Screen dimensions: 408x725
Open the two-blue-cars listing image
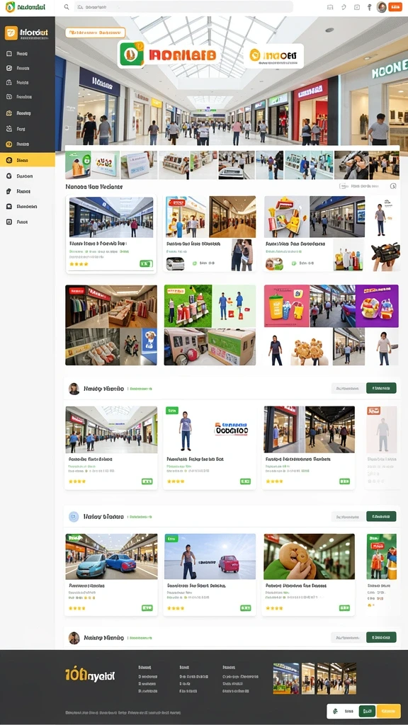pyautogui.click(x=111, y=556)
